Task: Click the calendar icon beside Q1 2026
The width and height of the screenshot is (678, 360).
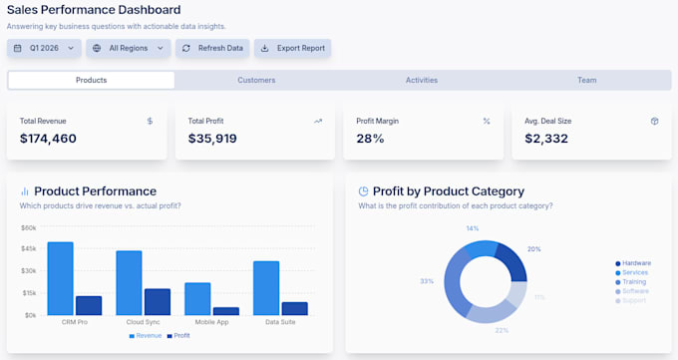Action: pos(18,48)
